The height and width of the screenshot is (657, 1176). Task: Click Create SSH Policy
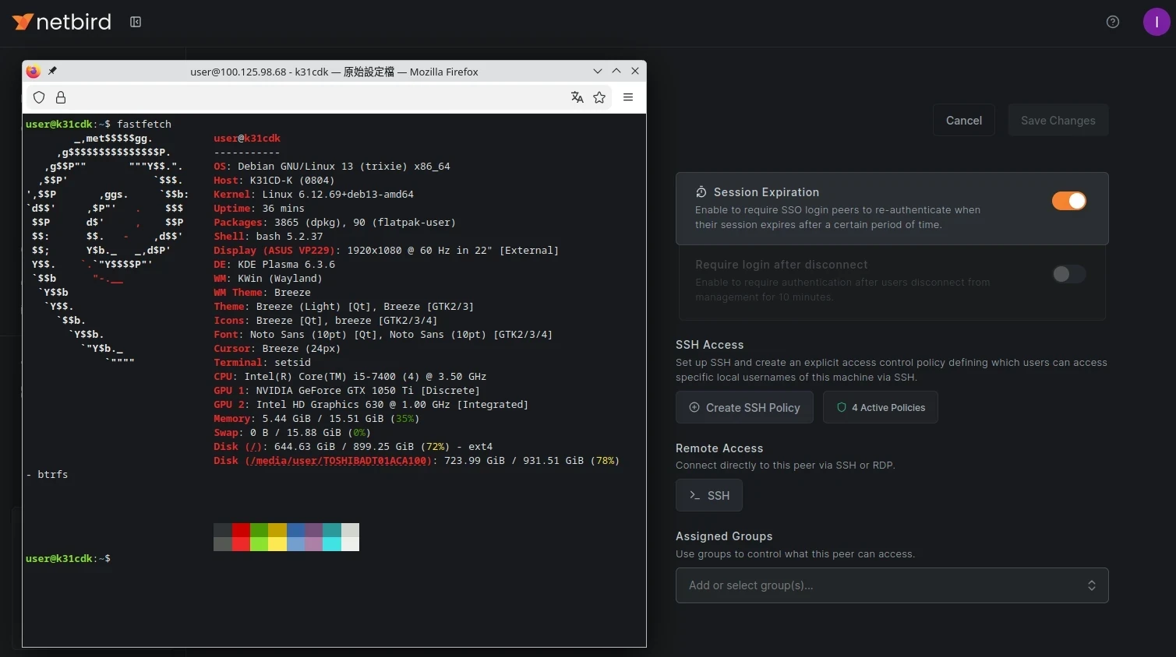744,407
